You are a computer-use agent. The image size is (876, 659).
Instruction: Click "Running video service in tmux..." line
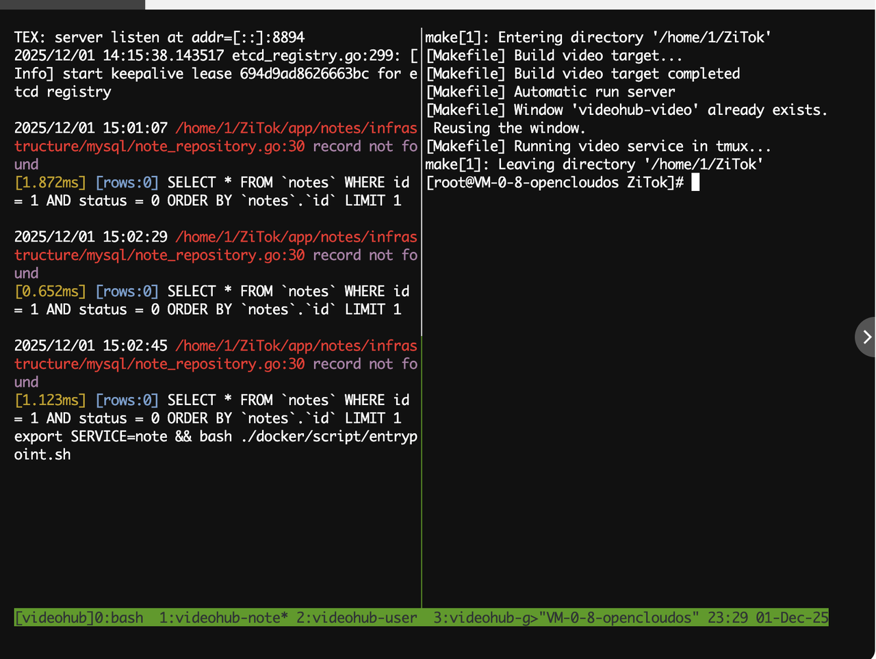(598, 146)
